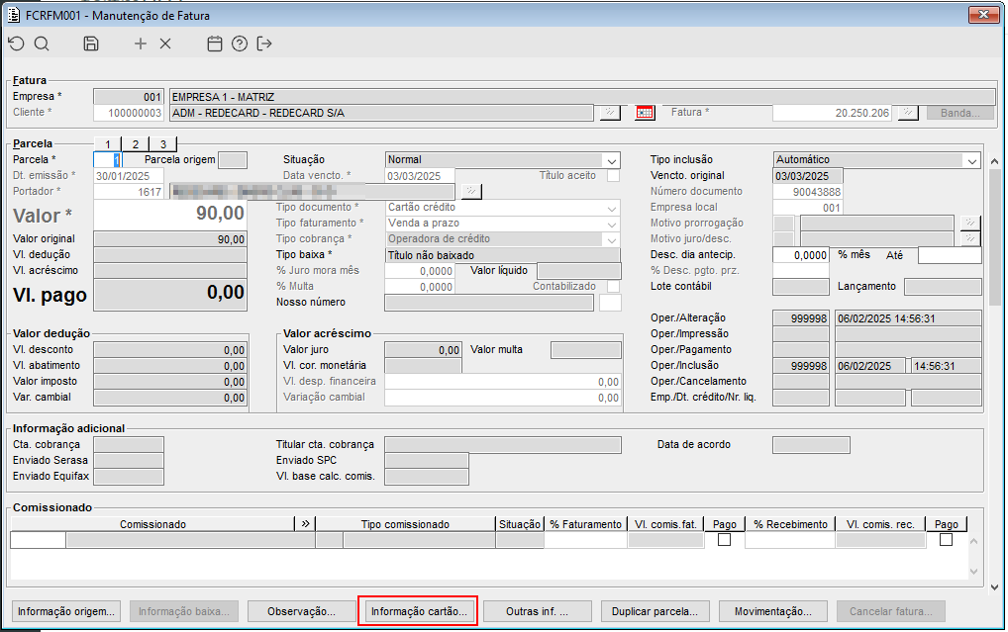1008x632 pixels.
Task: Click the % Recebimento column header
Action: tap(790, 524)
